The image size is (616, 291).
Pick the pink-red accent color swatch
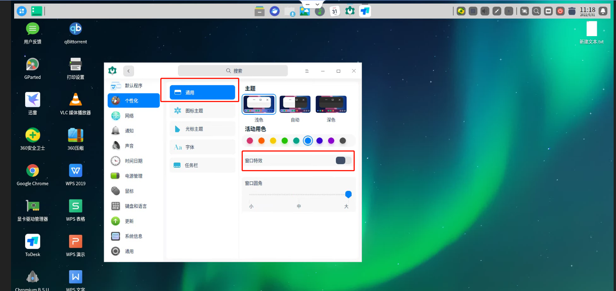click(x=250, y=141)
